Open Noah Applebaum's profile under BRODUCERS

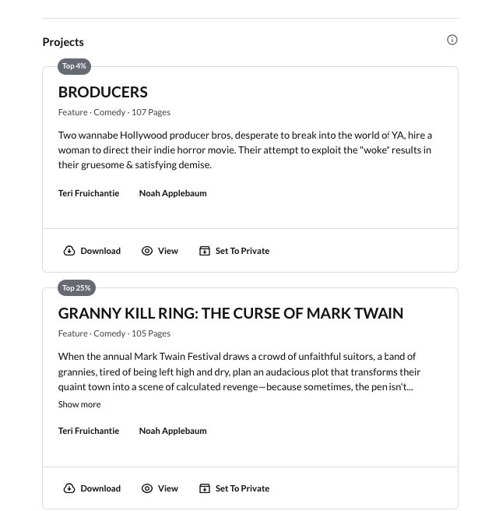coord(173,193)
